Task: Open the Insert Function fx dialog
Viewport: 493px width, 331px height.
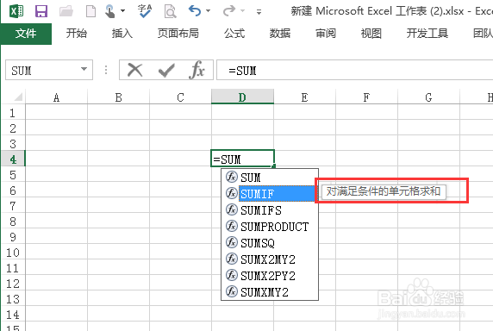Action: pyautogui.click(x=197, y=70)
